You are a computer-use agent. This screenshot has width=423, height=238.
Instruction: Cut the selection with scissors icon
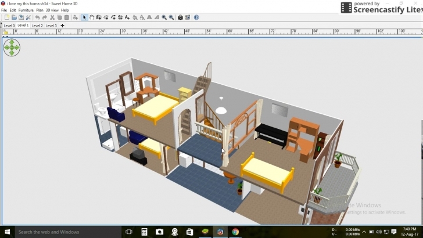click(52, 17)
